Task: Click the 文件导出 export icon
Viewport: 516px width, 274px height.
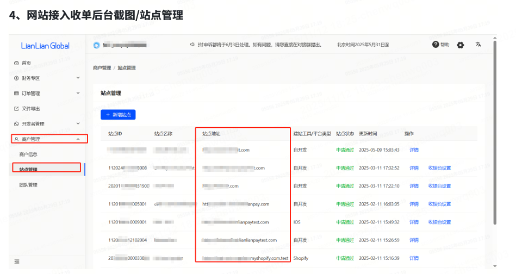Action: tap(16, 109)
